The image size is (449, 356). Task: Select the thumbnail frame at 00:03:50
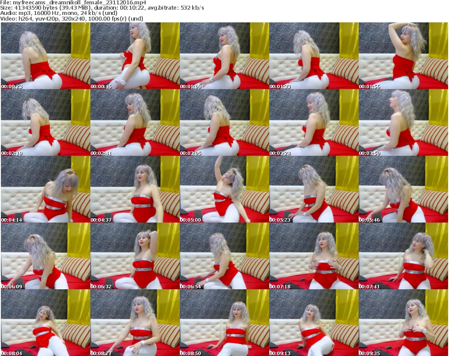click(x=403, y=122)
